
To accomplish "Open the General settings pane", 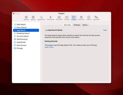I will coord(26,18).
